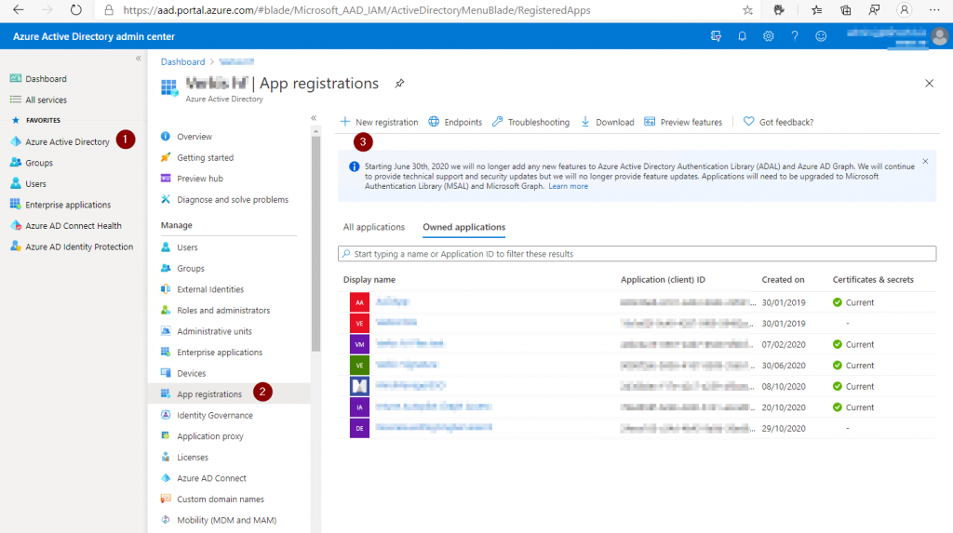Screen dimensions: 953x533
Task: Open directory and subscription filter icon
Action: (x=716, y=36)
